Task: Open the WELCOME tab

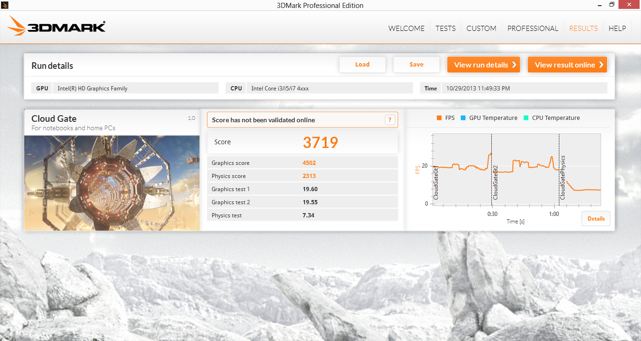Action: 406,29
